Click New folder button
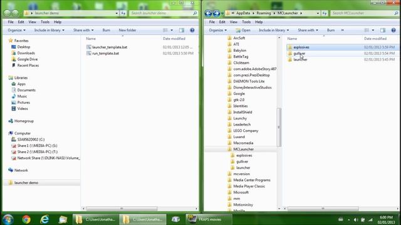 pyautogui.click(x=127, y=30)
